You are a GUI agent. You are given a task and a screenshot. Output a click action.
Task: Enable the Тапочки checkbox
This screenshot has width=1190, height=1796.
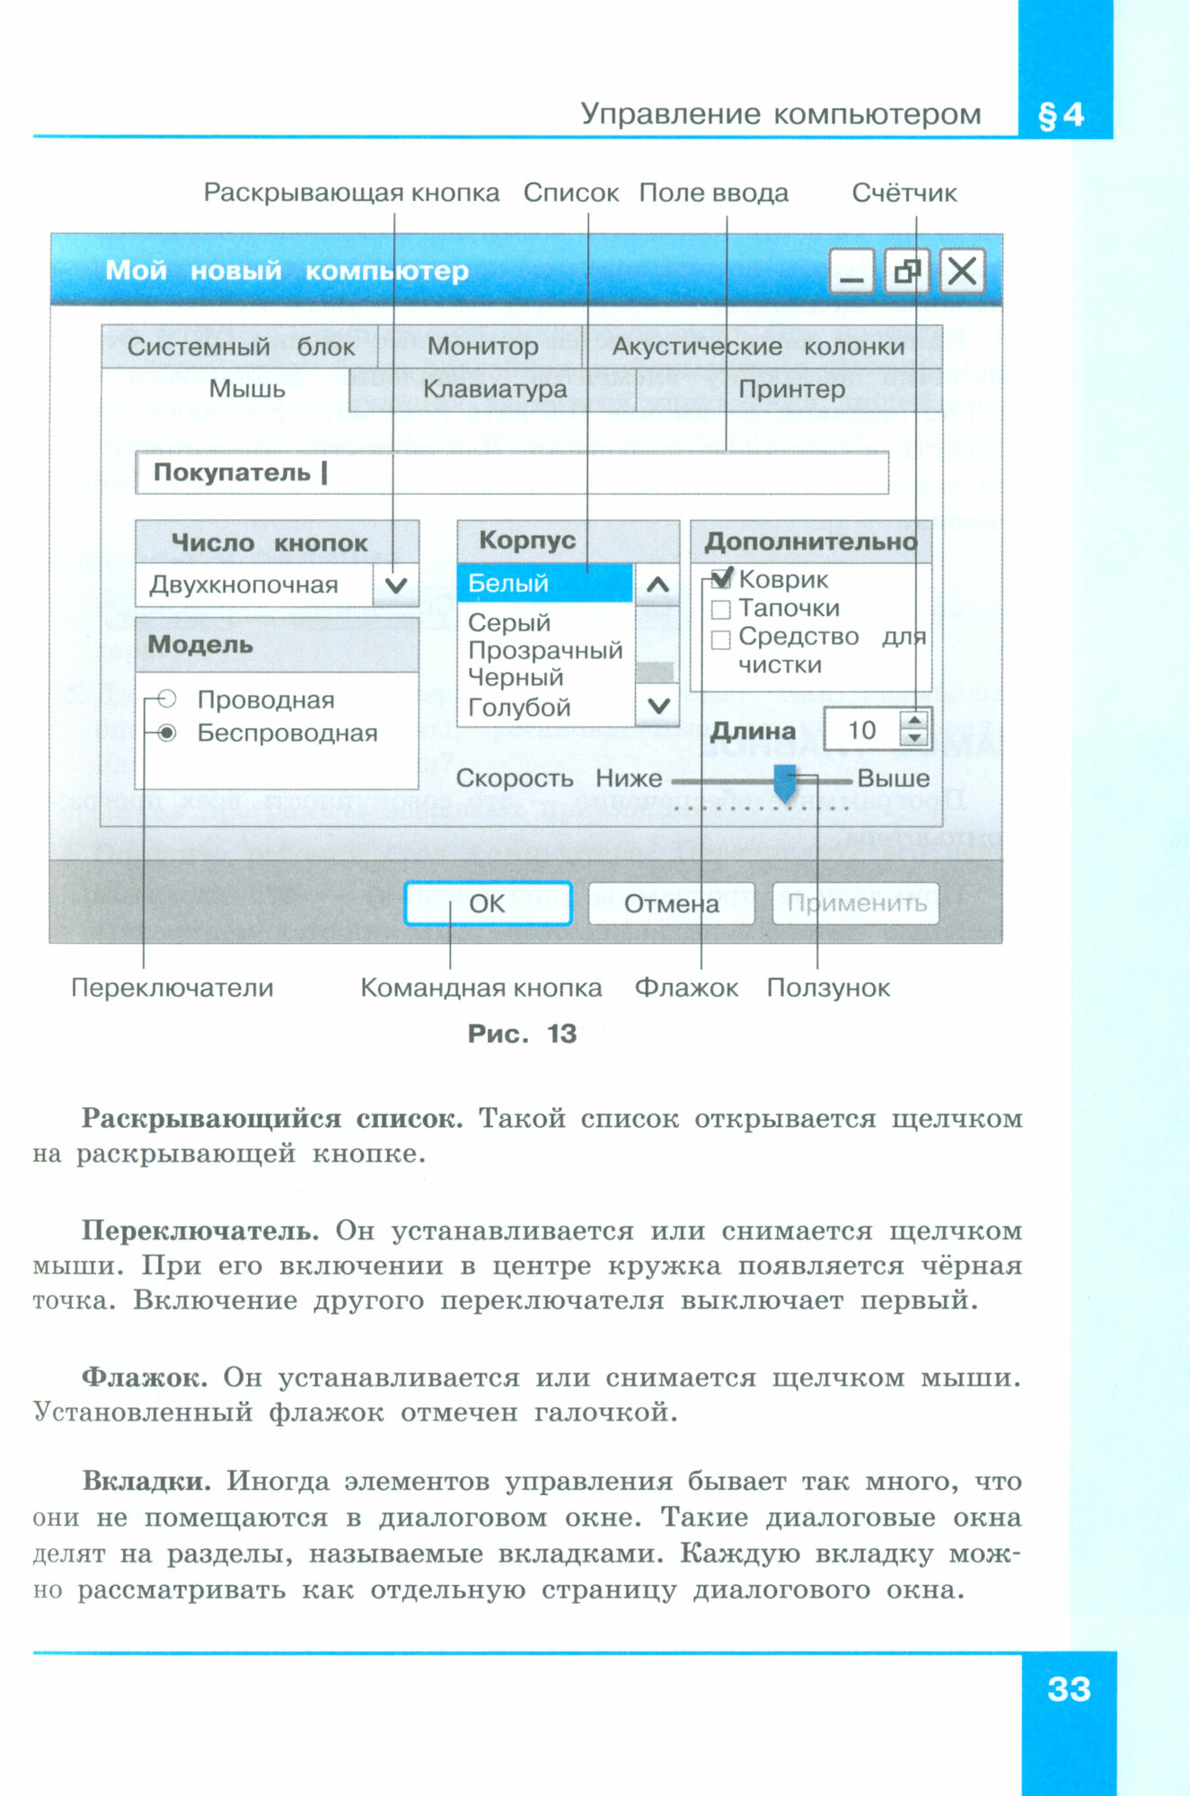coord(721,610)
